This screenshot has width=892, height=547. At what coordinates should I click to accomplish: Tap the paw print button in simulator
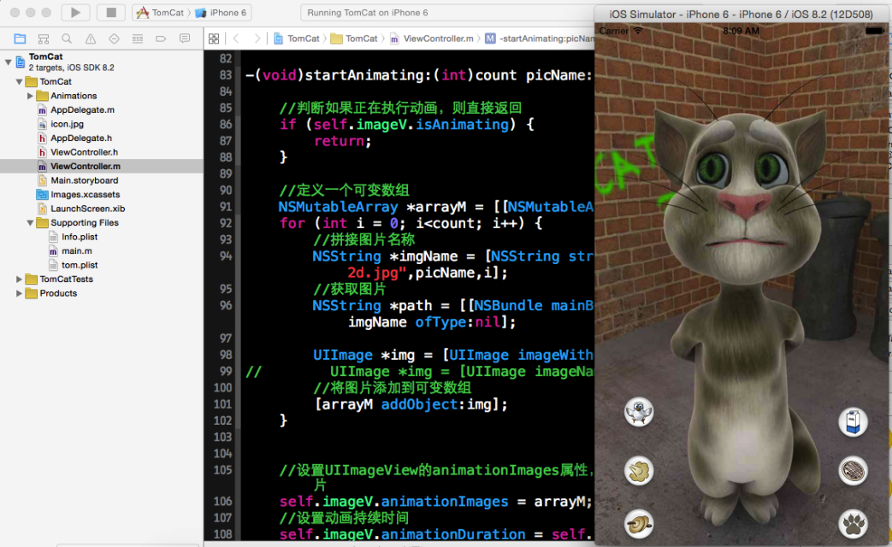[x=853, y=523]
